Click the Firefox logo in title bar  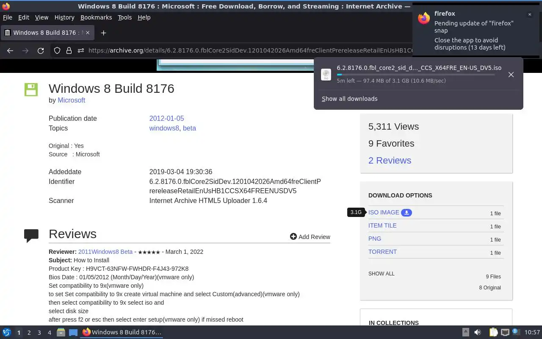6,6
